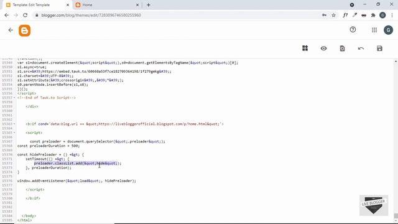Open the widgets jump-to menu

(305, 49)
